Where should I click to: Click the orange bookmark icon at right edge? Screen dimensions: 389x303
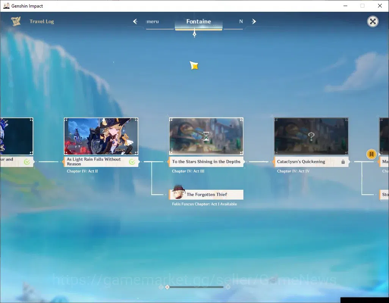[372, 154]
